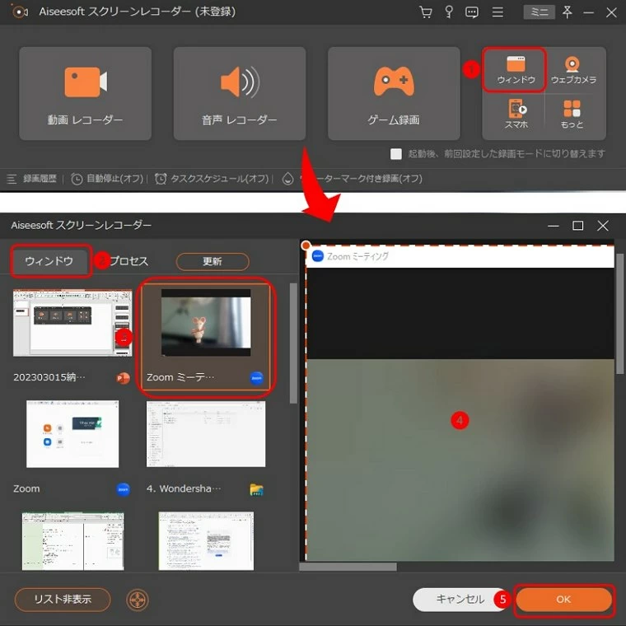Select the スマホ phone recorder
Viewport: 626px width, 626px height.
[x=516, y=114]
